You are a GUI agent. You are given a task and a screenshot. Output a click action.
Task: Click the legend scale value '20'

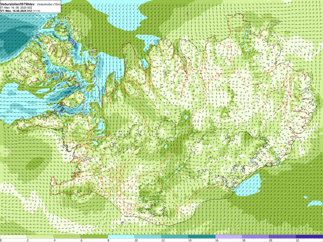[271, 240]
